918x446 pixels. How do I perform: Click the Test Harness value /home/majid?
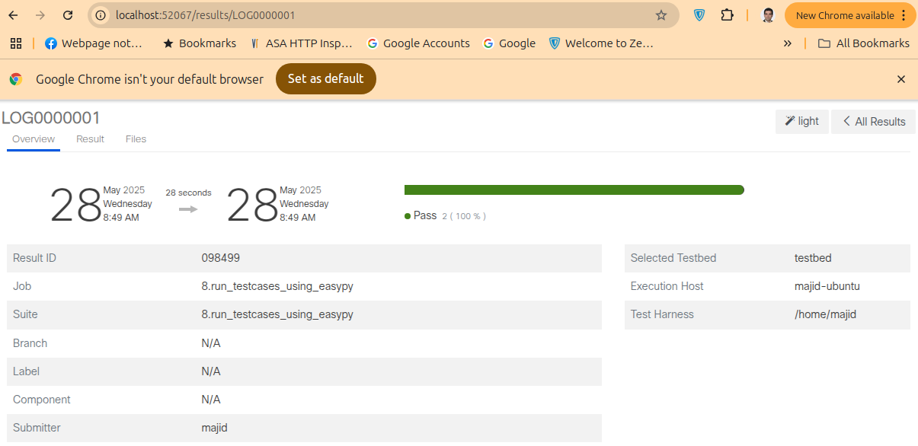(x=826, y=314)
